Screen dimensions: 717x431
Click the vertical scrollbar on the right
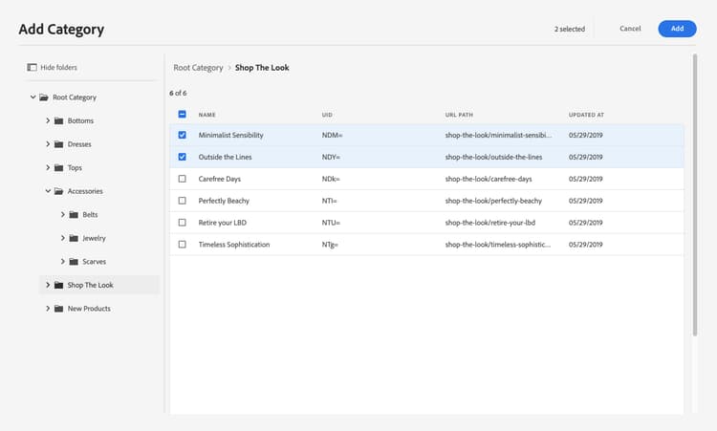point(695,191)
